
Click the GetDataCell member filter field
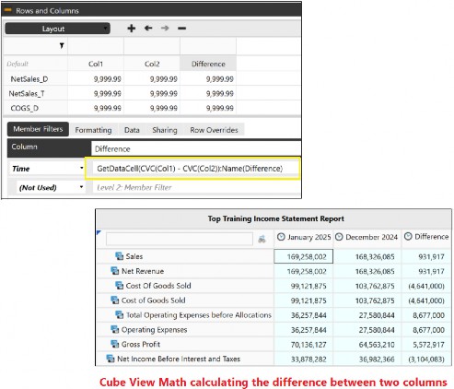(192, 169)
